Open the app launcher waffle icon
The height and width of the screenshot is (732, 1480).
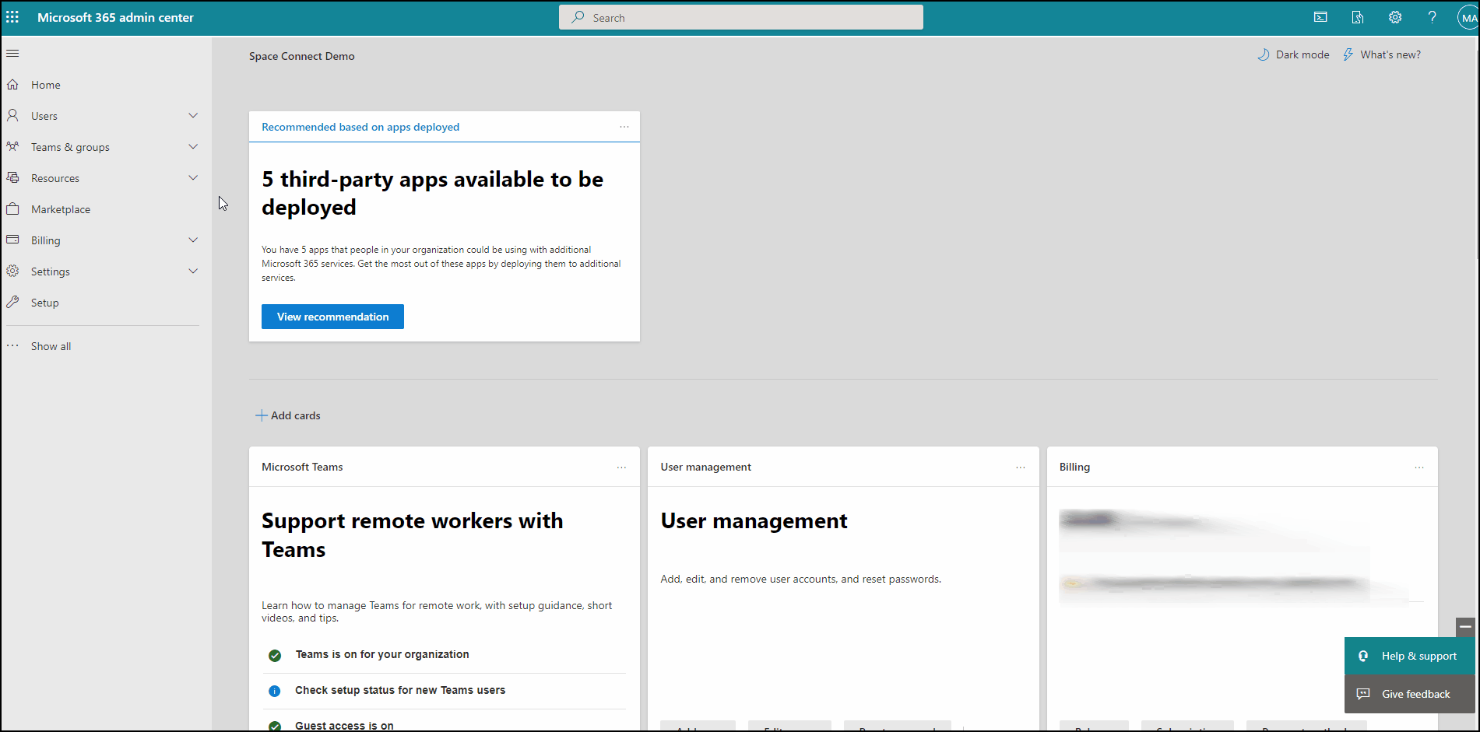pyautogui.click(x=12, y=17)
